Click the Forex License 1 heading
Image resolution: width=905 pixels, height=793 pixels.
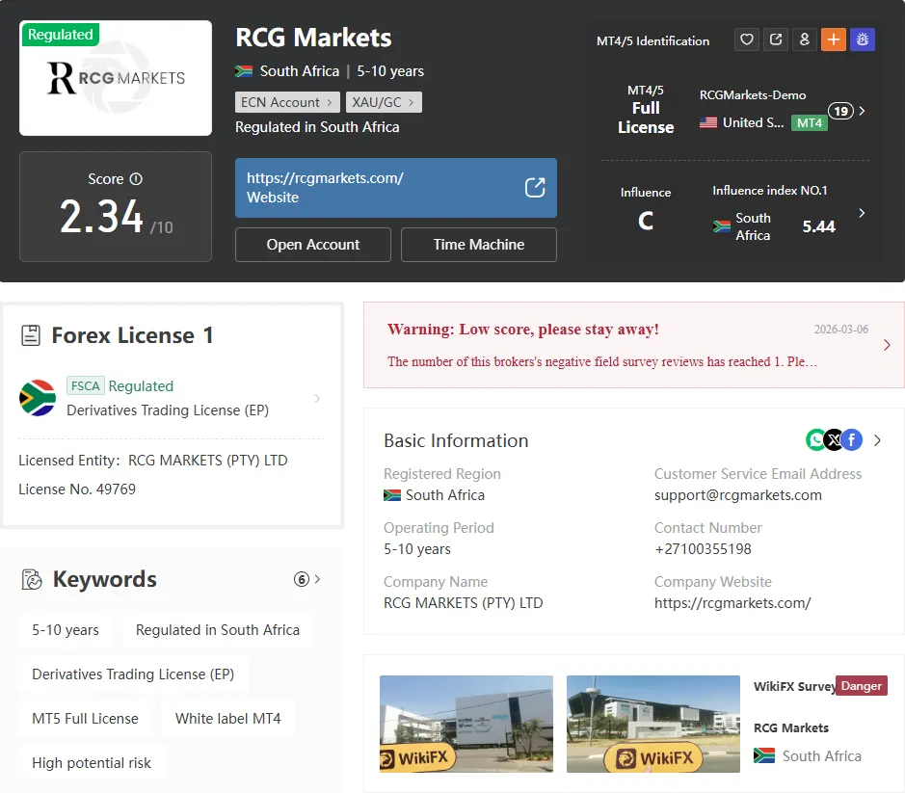click(132, 335)
